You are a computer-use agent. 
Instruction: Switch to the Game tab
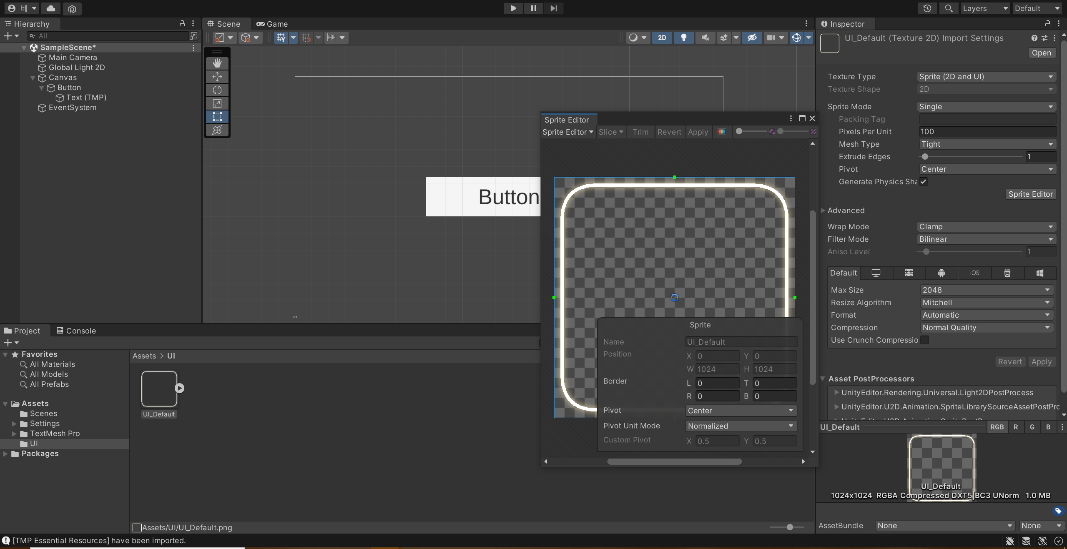(272, 24)
